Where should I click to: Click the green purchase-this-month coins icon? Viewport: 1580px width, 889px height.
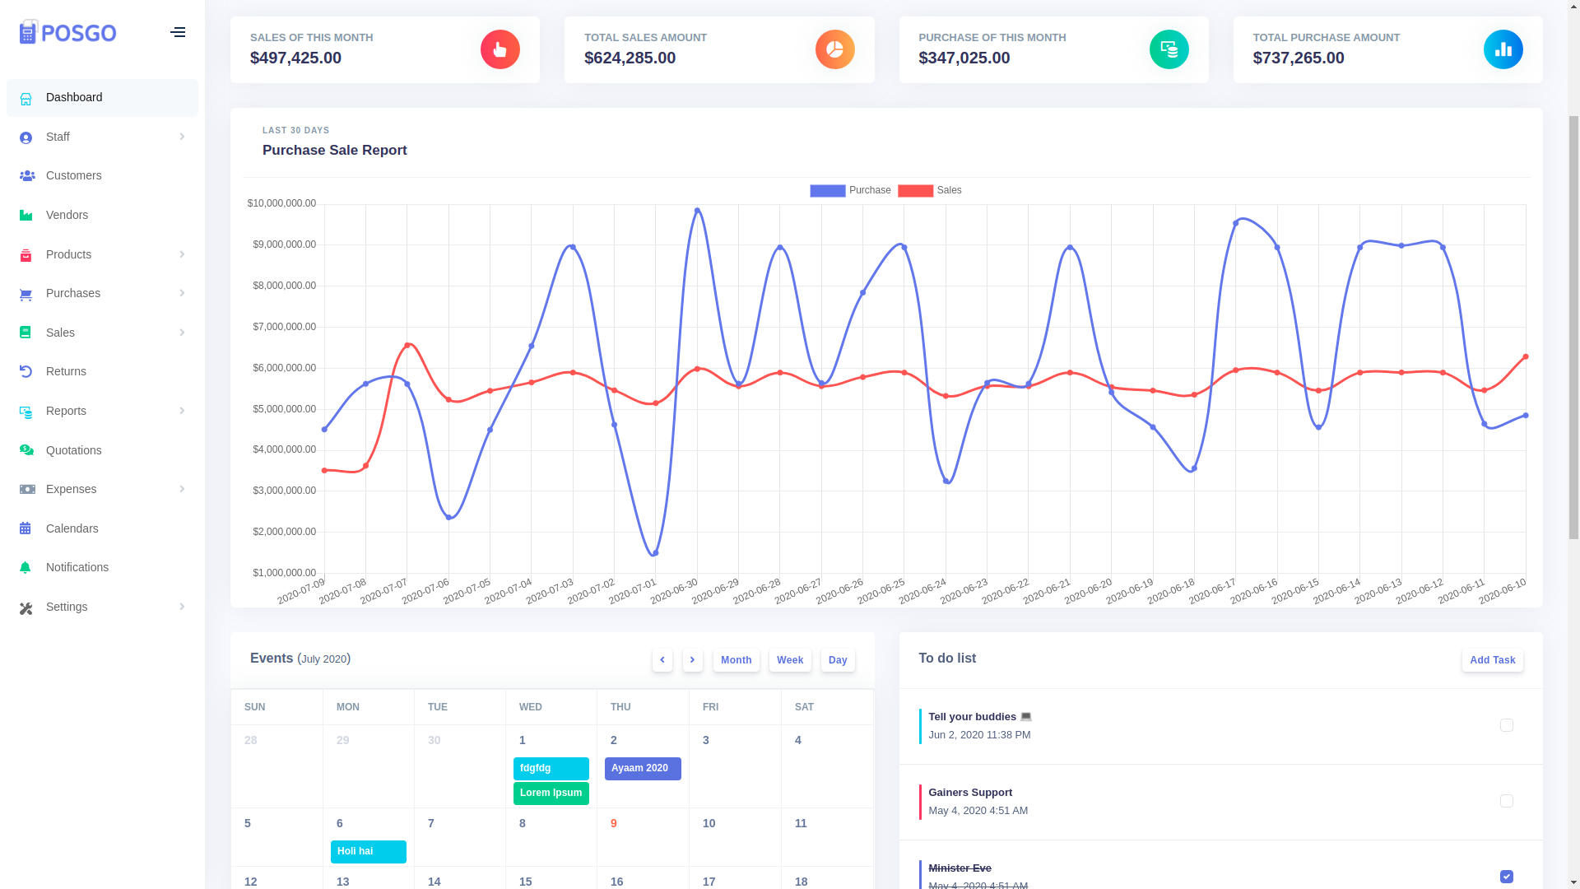tap(1169, 49)
